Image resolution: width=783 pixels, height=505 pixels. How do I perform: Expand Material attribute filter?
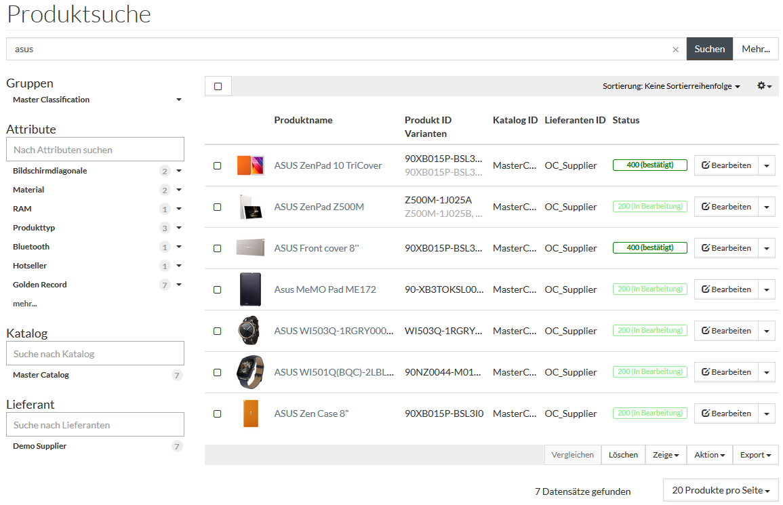pyautogui.click(x=179, y=190)
